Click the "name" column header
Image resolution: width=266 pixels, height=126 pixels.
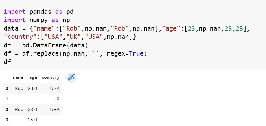click(18, 77)
